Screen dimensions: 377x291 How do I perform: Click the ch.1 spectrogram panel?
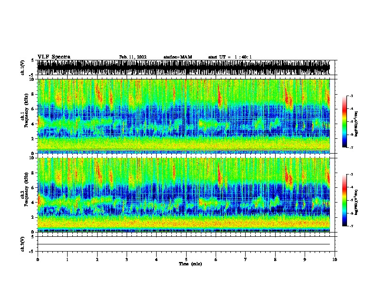point(183,116)
